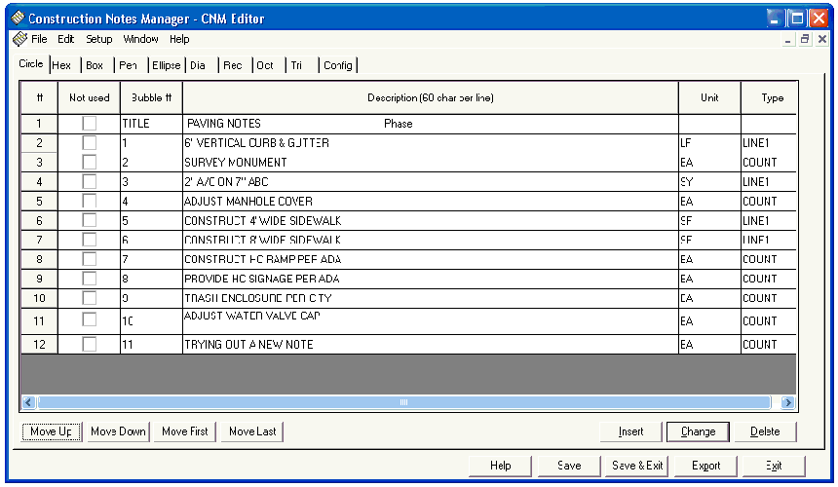Screen dimensions: 838x487
Task: Select the Ellipse tab
Action: tap(166, 65)
